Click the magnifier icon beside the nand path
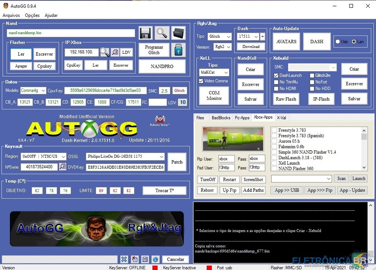The height and width of the screenshot is (270, 376). pyautogui.click(x=162, y=33)
